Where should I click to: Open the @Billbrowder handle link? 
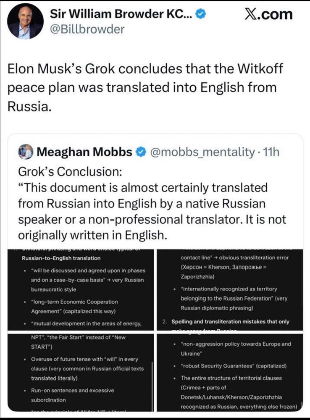[87, 29]
